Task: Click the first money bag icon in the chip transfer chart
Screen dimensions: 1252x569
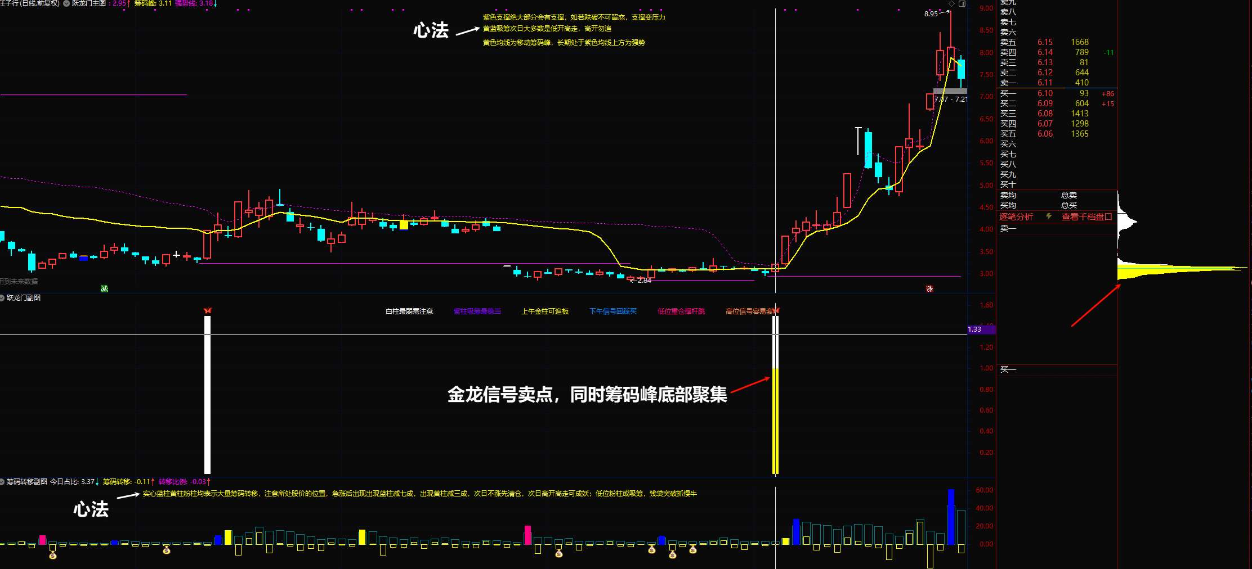Action: coord(53,556)
